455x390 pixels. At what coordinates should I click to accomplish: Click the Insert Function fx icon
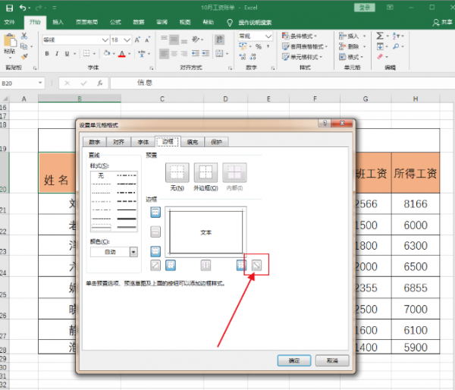pyautogui.click(x=100, y=83)
